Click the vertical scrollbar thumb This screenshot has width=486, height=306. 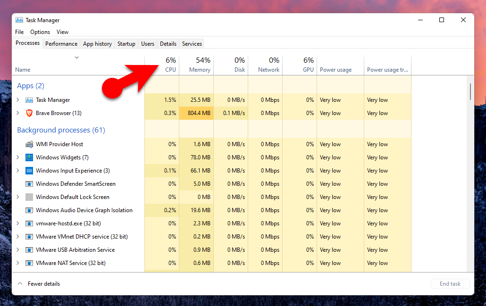pos(470,91)
